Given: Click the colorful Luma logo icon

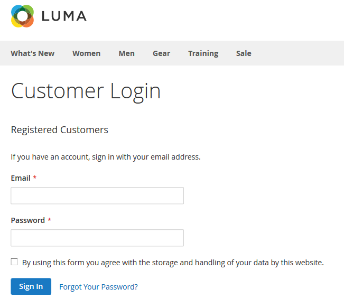Looking at the screenshot, I should pyautogui.click(x=22, y=16).
